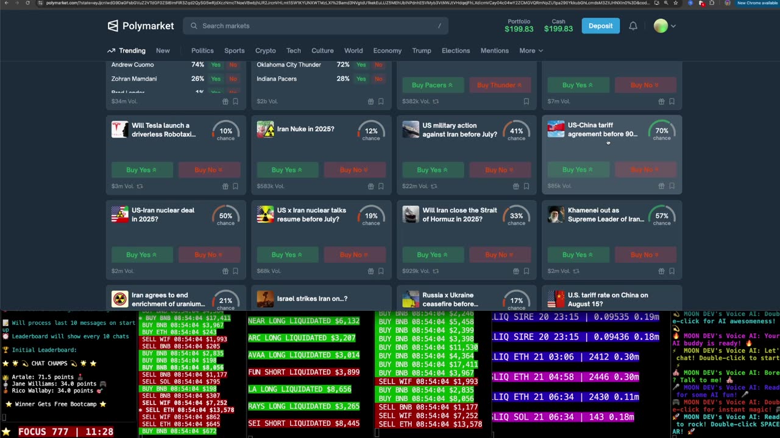Viewport: 780px width, 438px height.
Task: Bookmark the $34m Vol. Cuomo market
Action: [235, 102]
